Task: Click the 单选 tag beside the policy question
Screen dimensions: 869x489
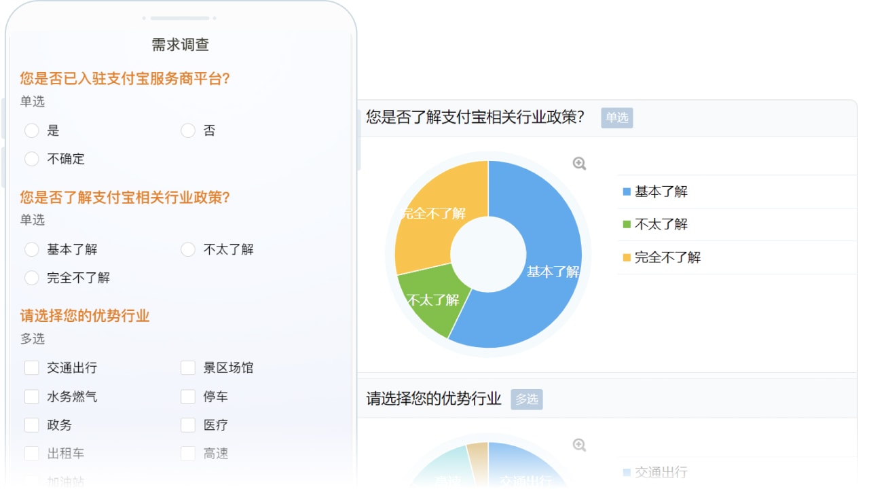Action: pos(616,117)
